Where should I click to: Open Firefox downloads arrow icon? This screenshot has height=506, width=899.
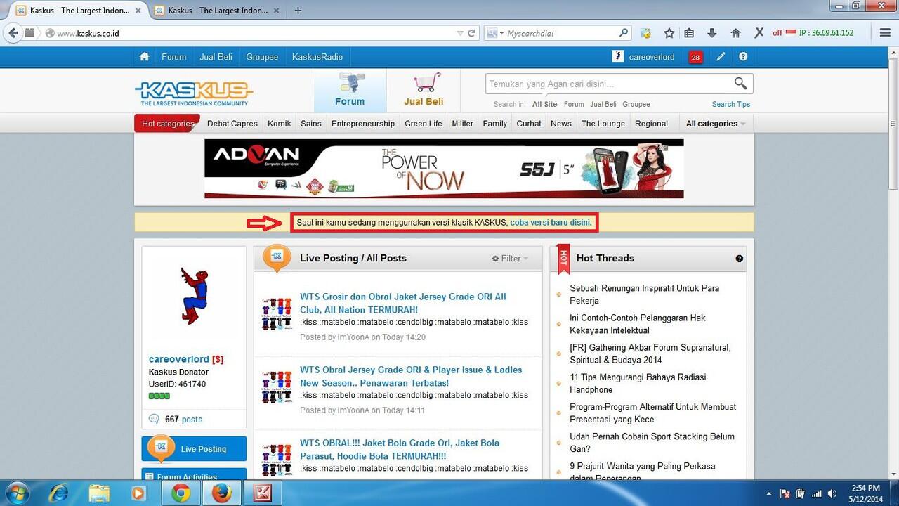pyautogui.click(x=712, y=33)
